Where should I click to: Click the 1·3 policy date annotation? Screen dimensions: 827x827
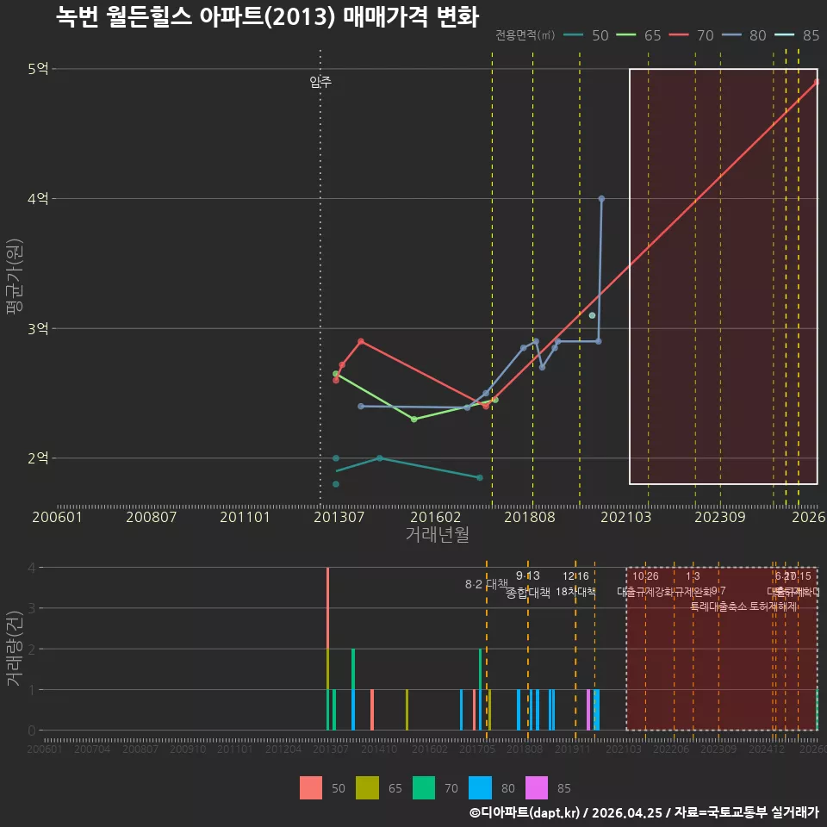pos(693,576)
